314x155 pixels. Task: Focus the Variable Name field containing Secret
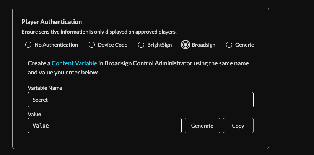point(141,100)
